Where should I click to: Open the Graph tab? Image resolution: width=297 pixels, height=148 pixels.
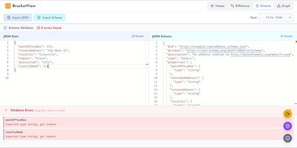click(x=284, y=6)
